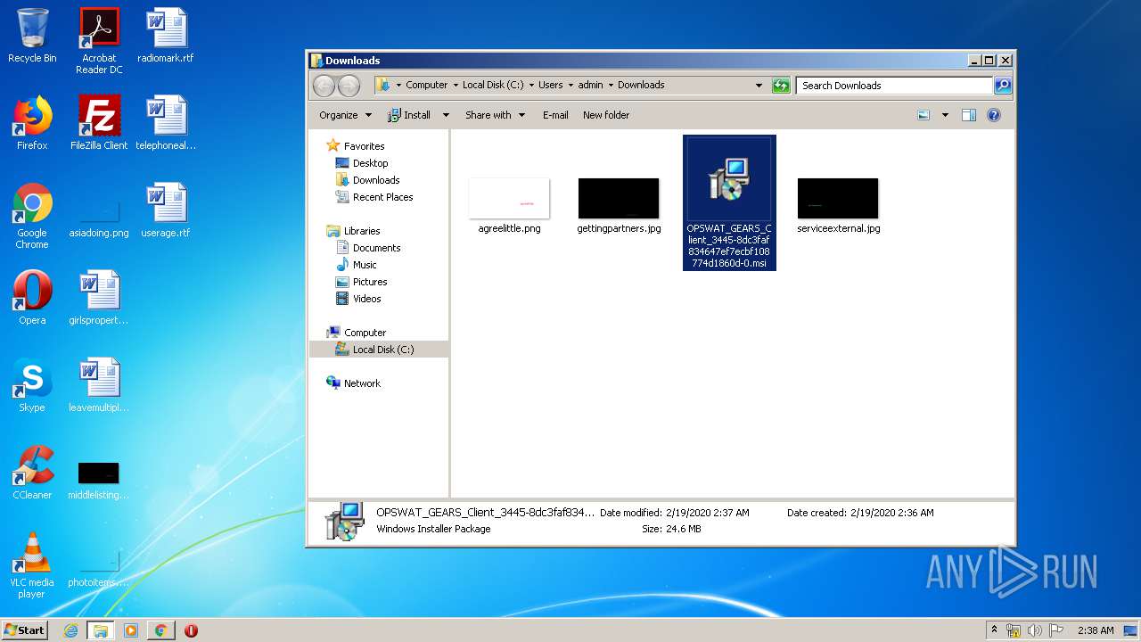Select the photoitems... desktop file
1141x642 pixels.
click(99, 567)
